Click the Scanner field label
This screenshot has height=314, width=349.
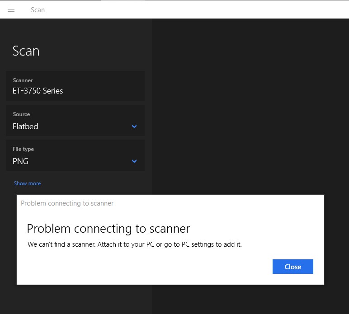[23, 80]
